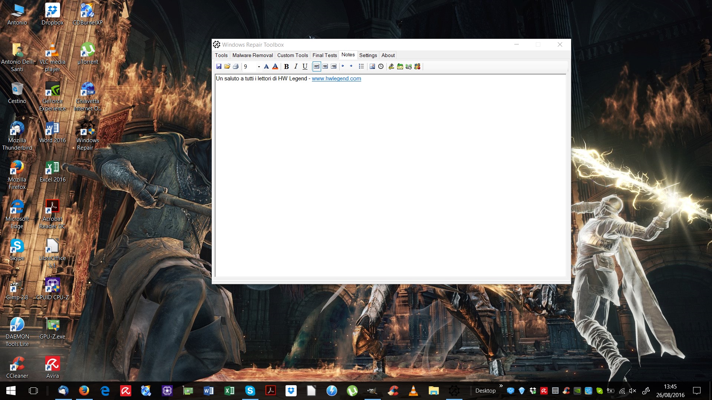Select the Avira desktop shortcut
The image size is (712, 400).
click(x=52, y=368)
